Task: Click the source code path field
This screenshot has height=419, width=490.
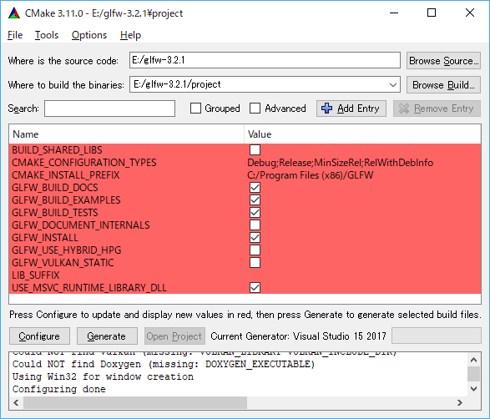Action: pyautogui.click(x=265, y=60)
